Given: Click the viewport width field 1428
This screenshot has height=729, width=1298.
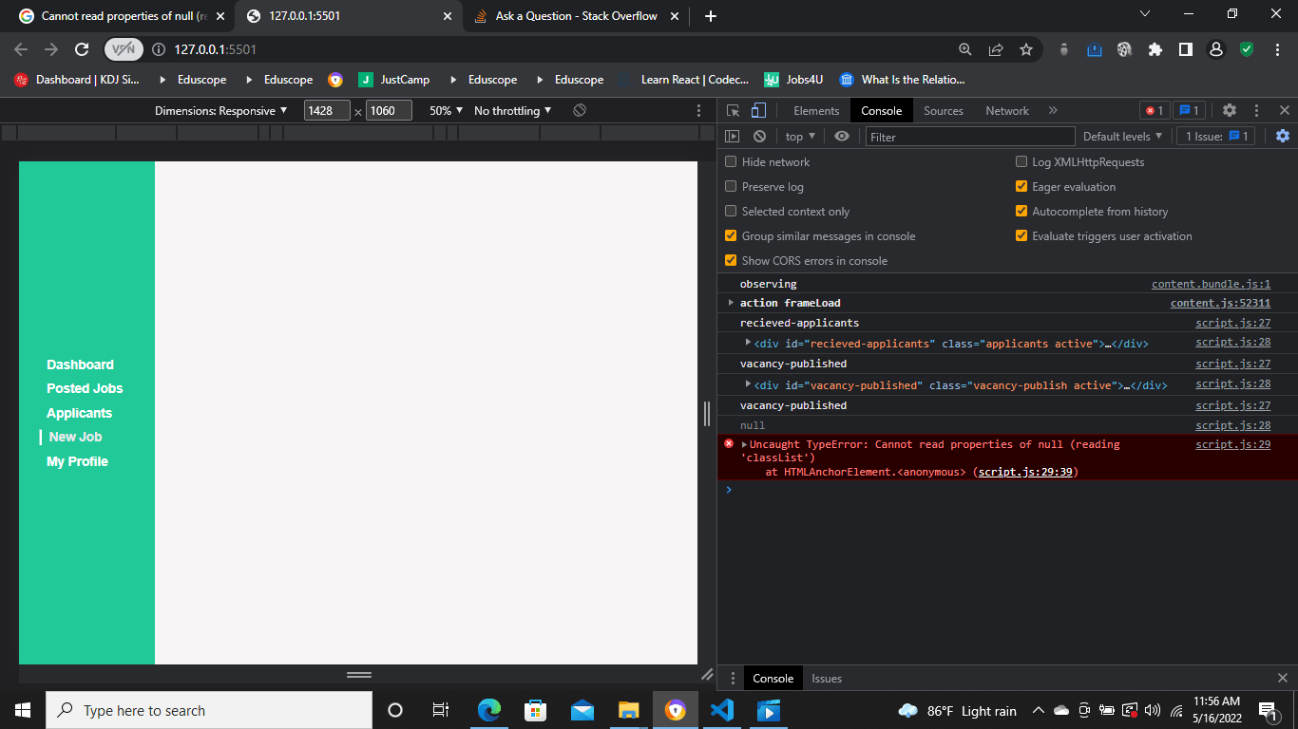Looking at the screenshot, I should tap(327, 111).
